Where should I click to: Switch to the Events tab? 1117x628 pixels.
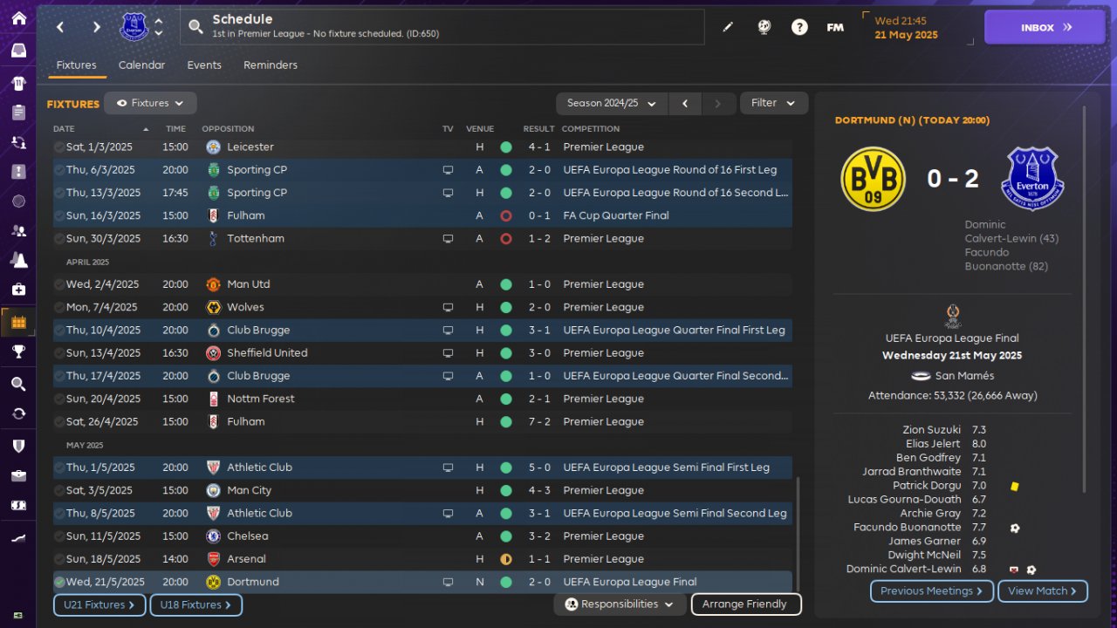204,65
